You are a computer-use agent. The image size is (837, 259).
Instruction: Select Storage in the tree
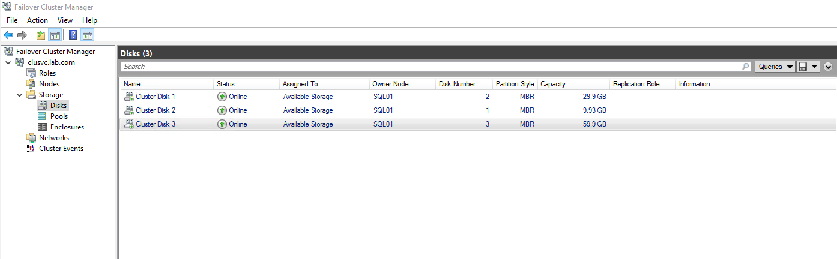pos(51,95)
